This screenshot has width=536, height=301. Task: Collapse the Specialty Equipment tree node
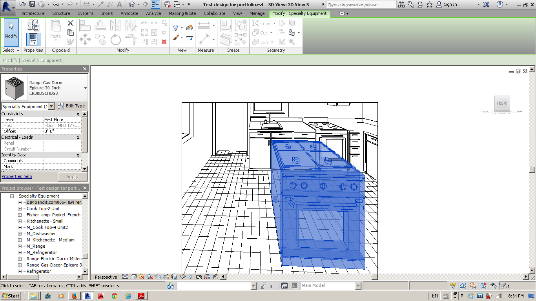[12, 196]
